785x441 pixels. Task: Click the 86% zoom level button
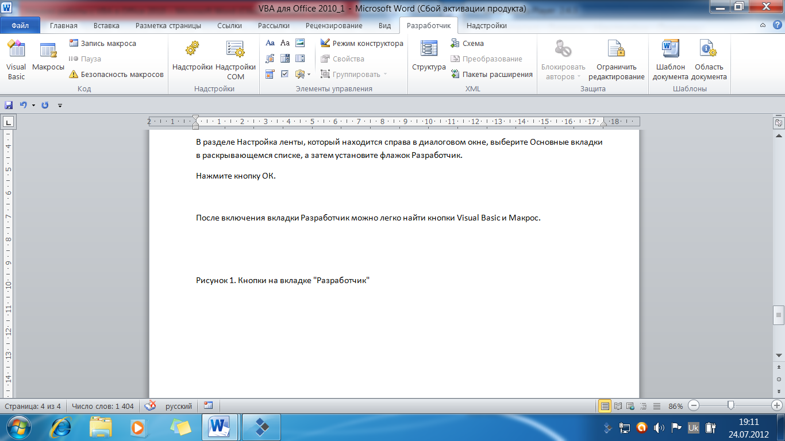pos(676,406)
